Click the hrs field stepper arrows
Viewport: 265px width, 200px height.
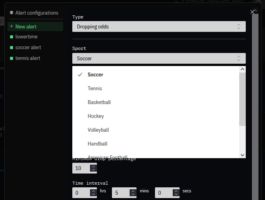pyautogui.click(x=93, y=193)
